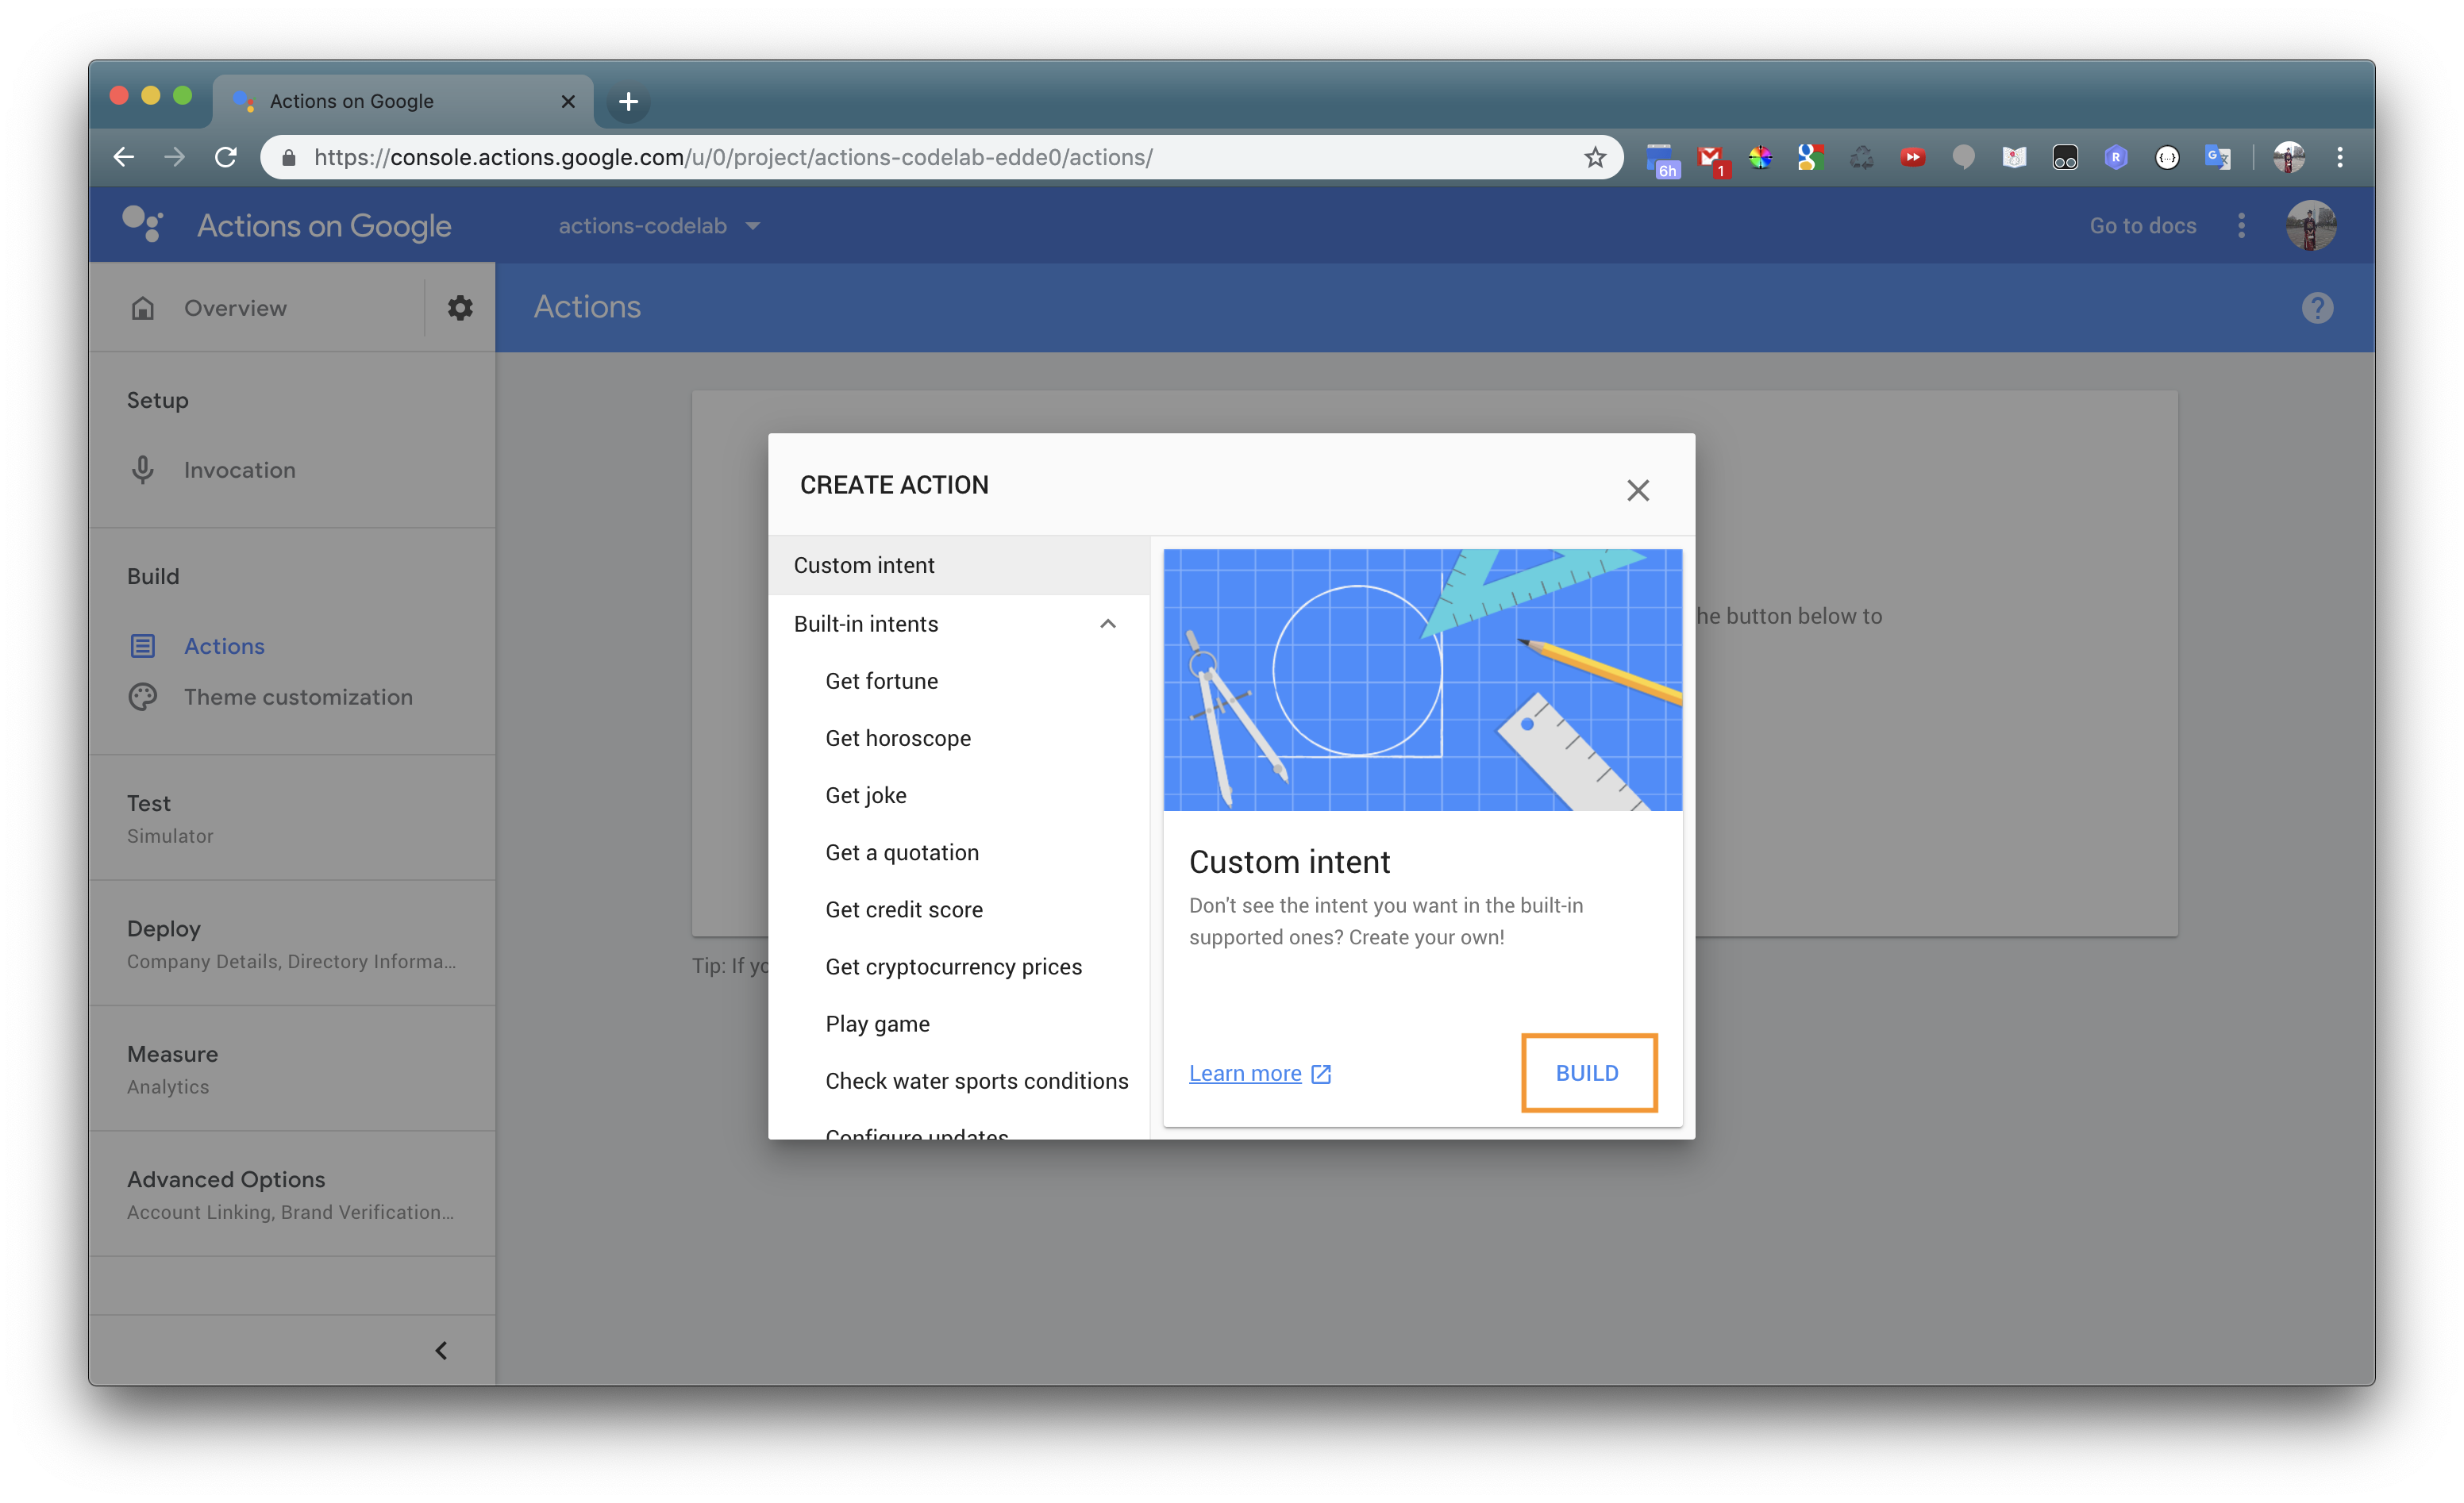The image size is (2464, 1503).
Task: Collapse the left sidebar with the chevron
Action: [x=441, y=1350]
